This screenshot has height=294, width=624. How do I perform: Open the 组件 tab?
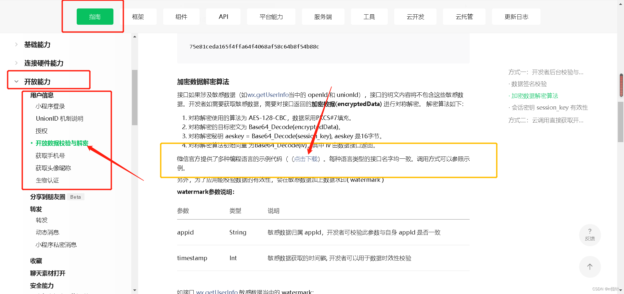pos(181,17)
